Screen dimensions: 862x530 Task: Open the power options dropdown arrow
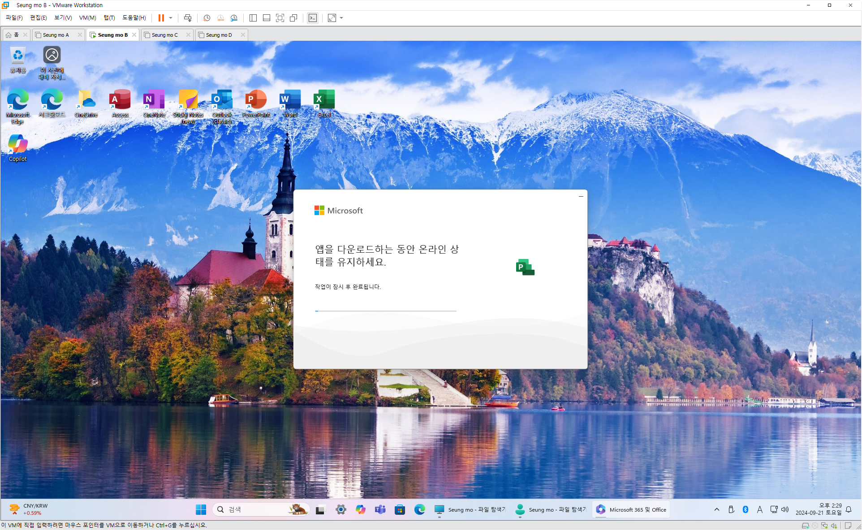pyautogui.click(x=171, y=18)
